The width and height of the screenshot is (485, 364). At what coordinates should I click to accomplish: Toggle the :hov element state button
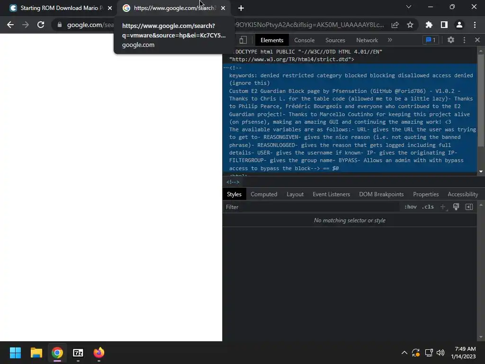(x=411, y=207)
